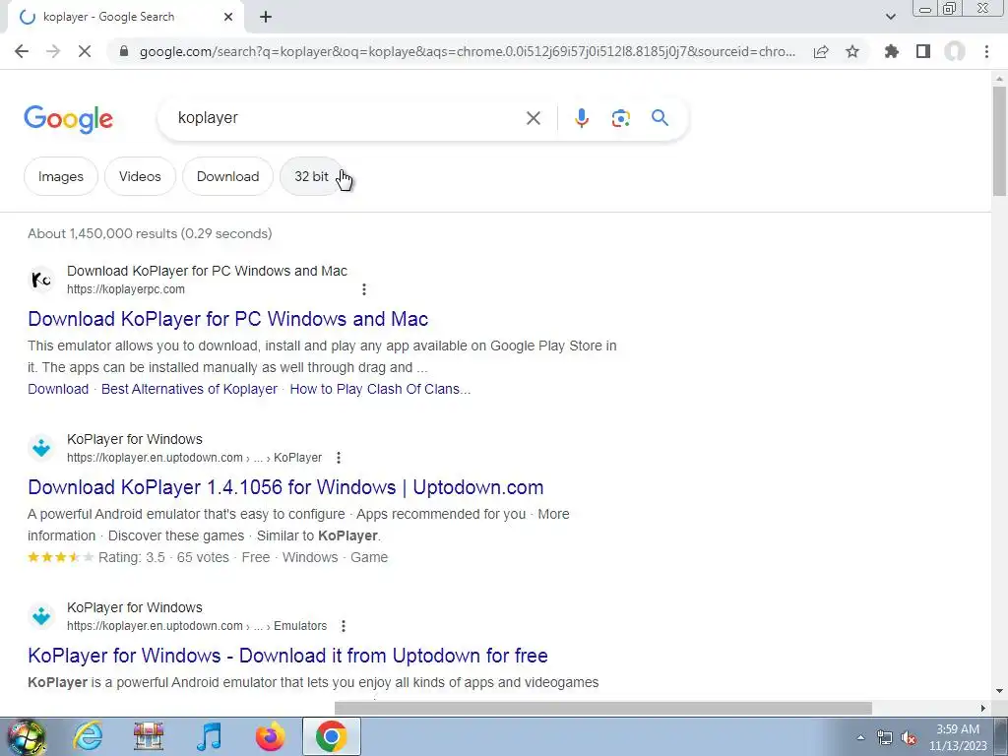
Task: Apply the 32 bit filter chip
Action: (312, 177)
